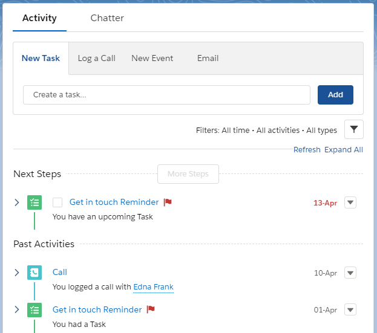Open the activity filter funnel icon

(x=353, y=129)
